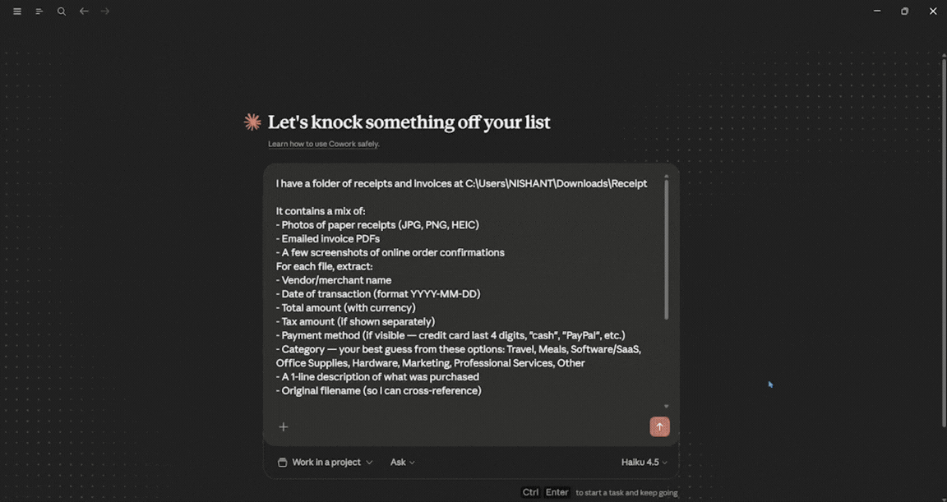947x502 pixels.
Task: Click the search magnifier icon
Action: [x=62, y=12]
